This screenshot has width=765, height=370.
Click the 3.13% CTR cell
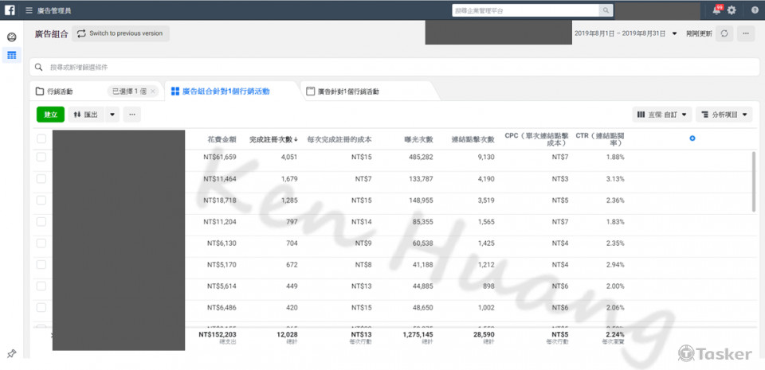coord(615,179)
